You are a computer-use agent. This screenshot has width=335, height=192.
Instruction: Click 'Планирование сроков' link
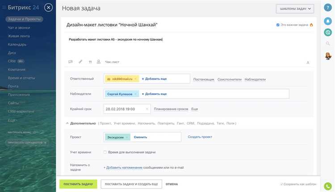click(171, 109)
